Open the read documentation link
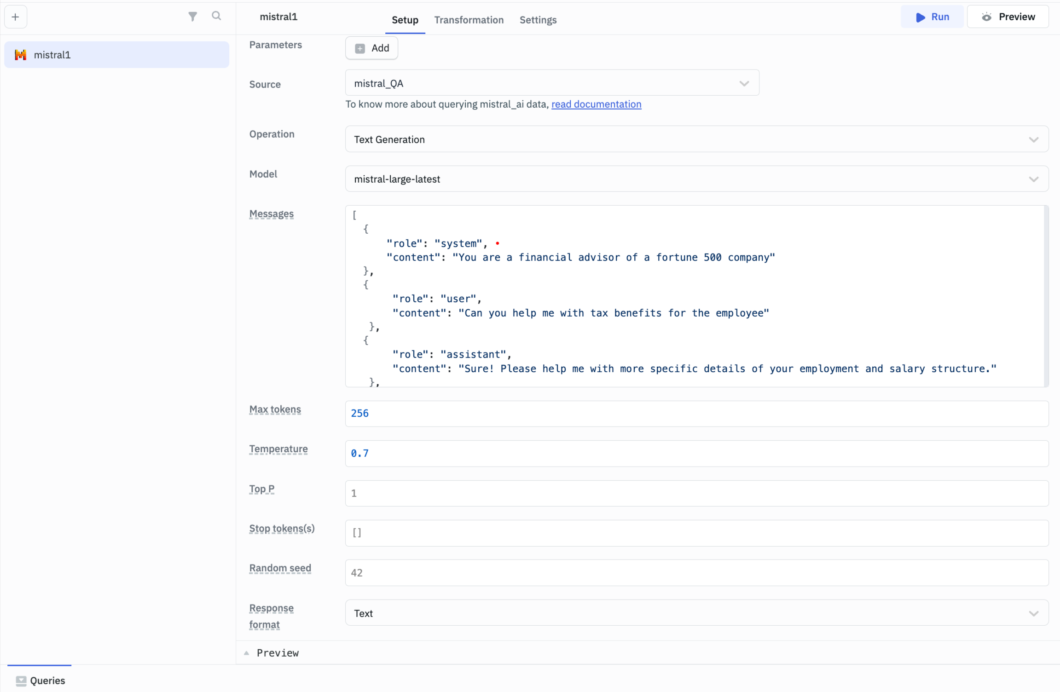 pos(596,104)
